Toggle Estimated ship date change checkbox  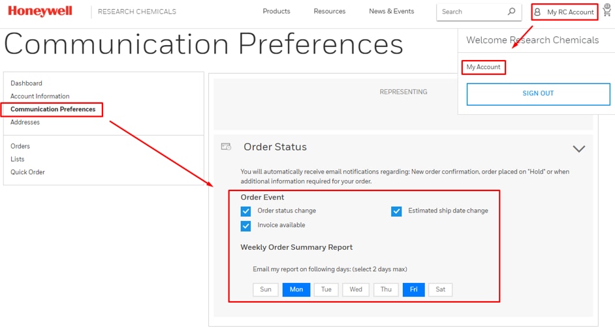[x=396, y=211]
